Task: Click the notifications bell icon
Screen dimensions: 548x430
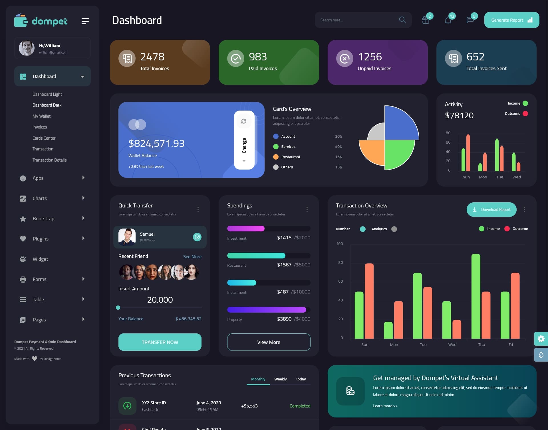Action: click(448, 20)
